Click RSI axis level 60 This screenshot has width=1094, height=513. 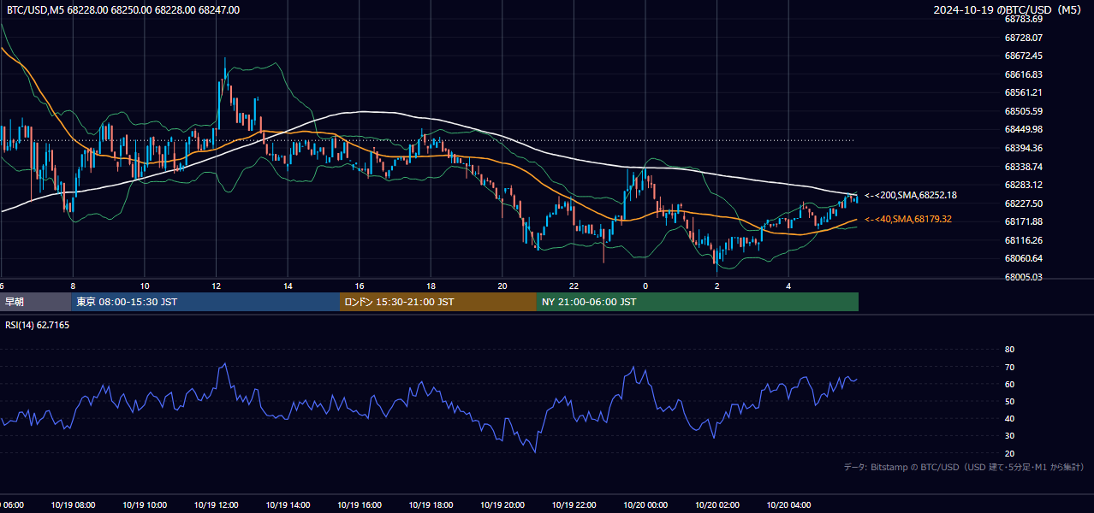click(x=1009, y=384)
